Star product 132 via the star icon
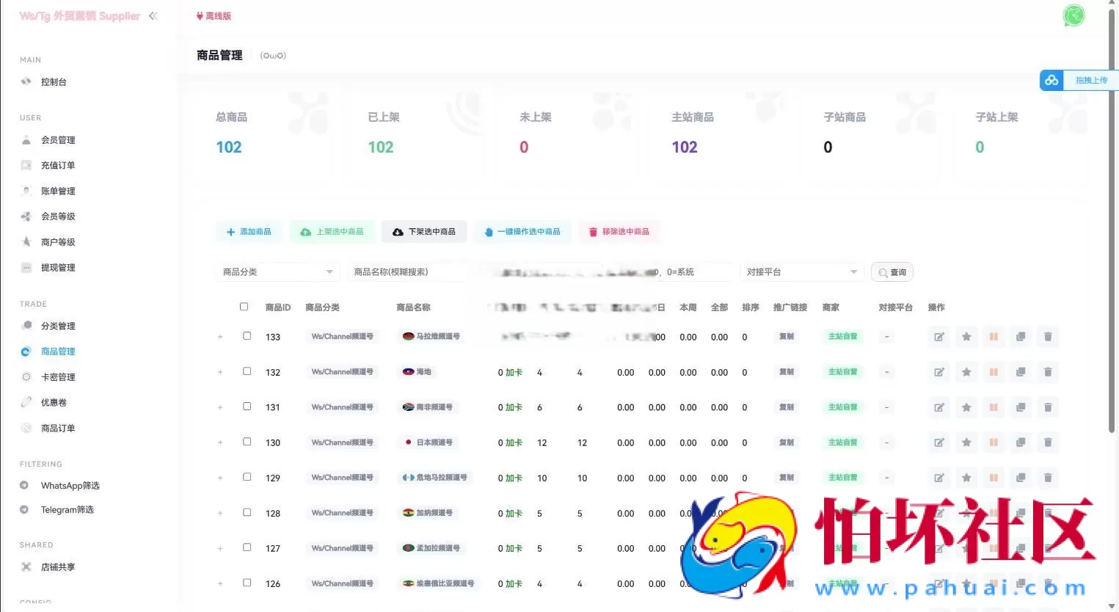The width and height of the screenshot is (1119, 612). click(966, 372)
